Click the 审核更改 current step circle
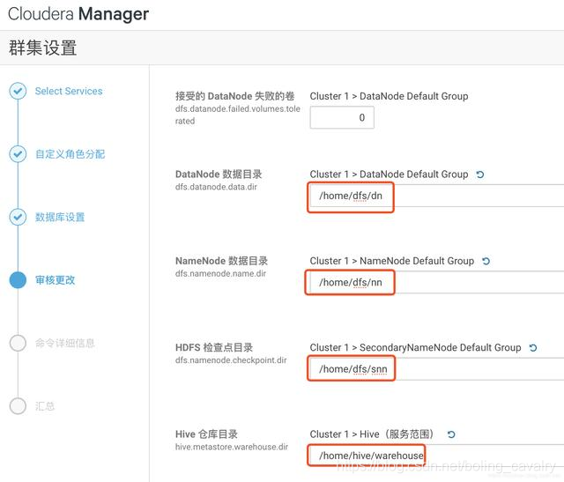 (18, 280)
